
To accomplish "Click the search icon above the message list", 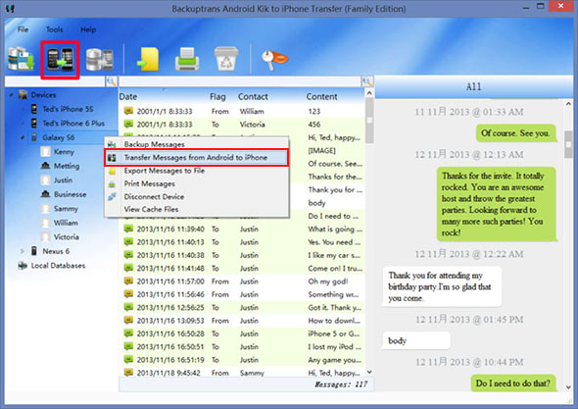I will [366, 81].
